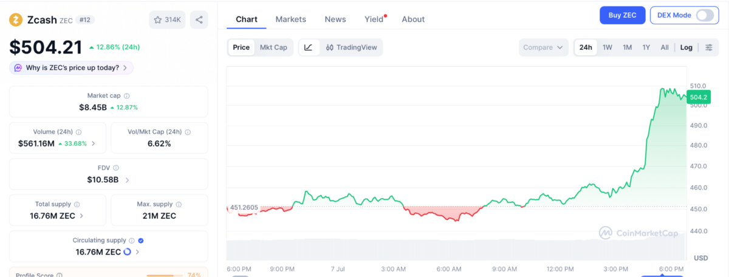
Task: Set chart range to All
Action: pos(665,47)
